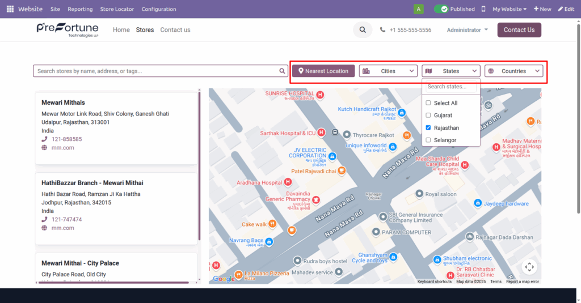The height and width of the screenshot is (303, 581).
Task: Go to the Stores page
Action: coord(145,30)
